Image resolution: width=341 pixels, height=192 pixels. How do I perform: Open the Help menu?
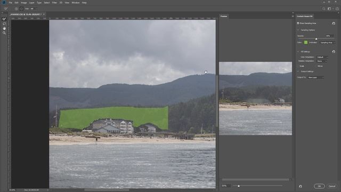(84, 3)
